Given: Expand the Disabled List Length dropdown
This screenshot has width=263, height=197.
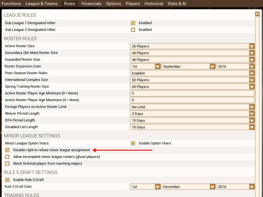Looking at the screenshot, I should 192,127.
